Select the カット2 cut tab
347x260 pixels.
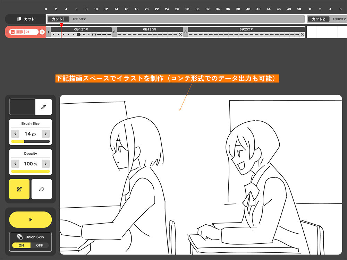tap(318, 19)
